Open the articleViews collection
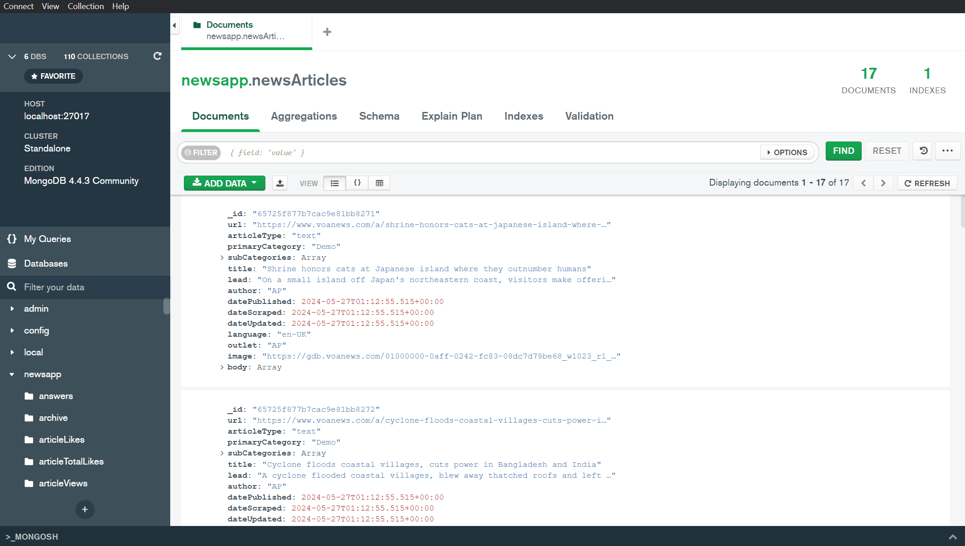The height and width of the screenshot is (546, 965). pyautogui.click(x=63, y=483)
